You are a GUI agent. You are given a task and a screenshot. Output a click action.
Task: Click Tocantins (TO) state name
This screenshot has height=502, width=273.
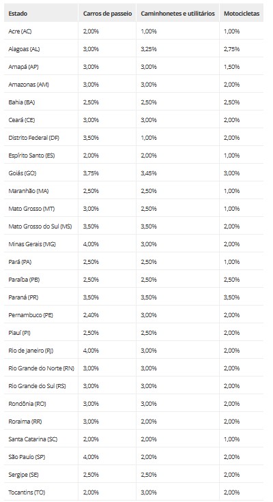[x=27, y=492]
